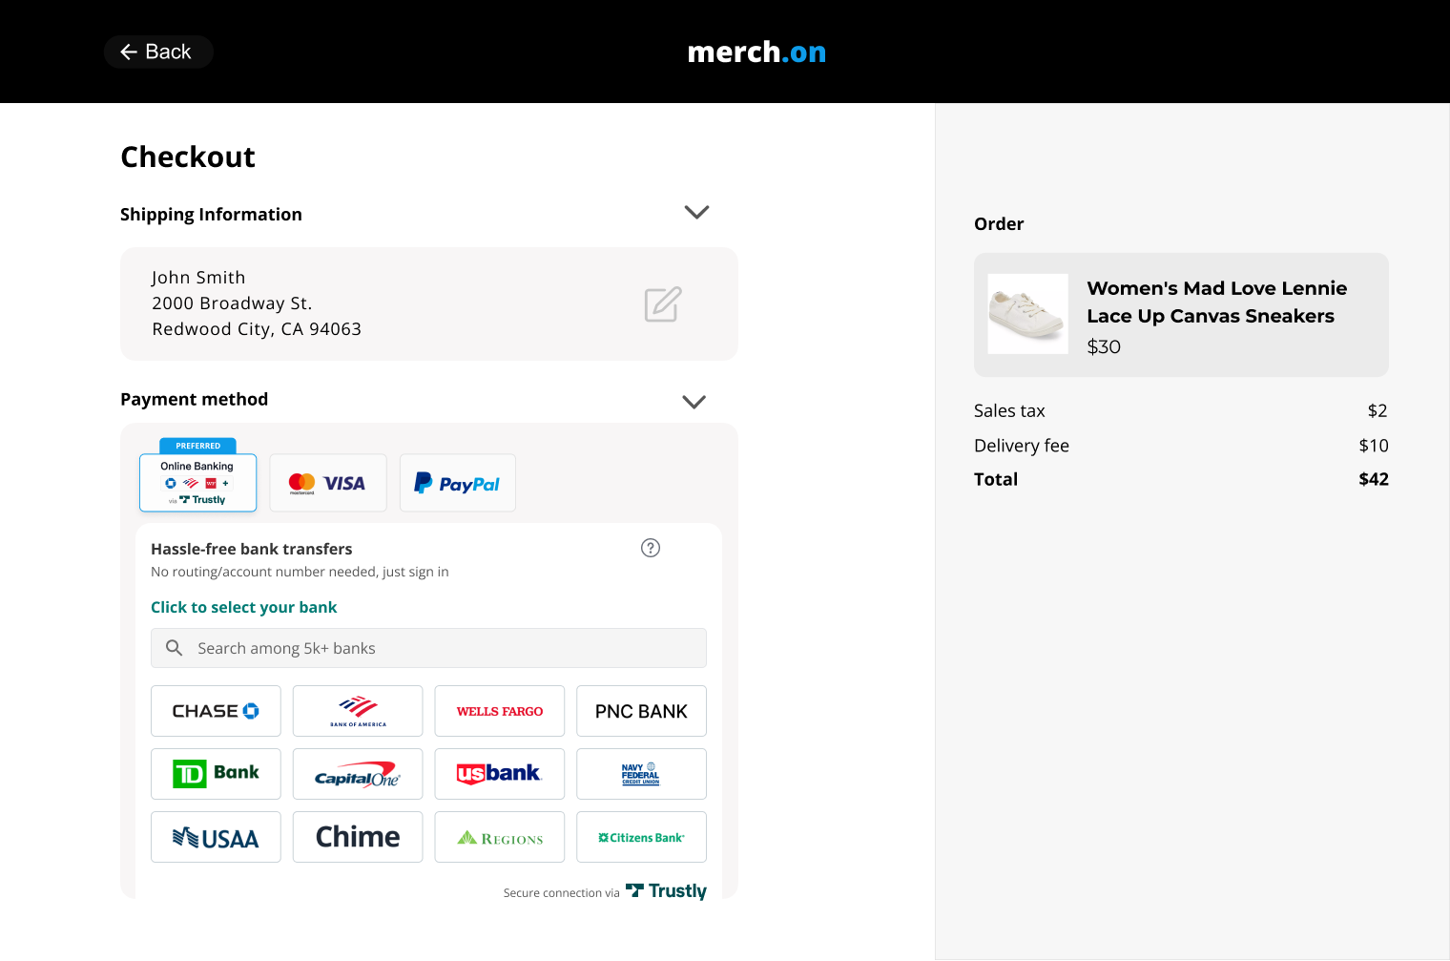The image size is (1450, 961).
Task: Click the 2000 Broadway St. address line
Action: point(232,303)
